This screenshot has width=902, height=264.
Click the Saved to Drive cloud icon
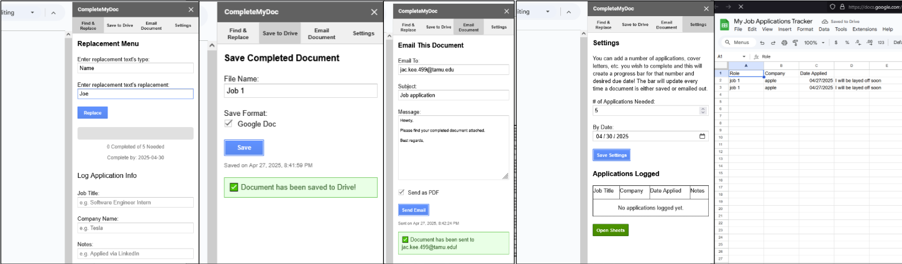click(x=824, y=22)
